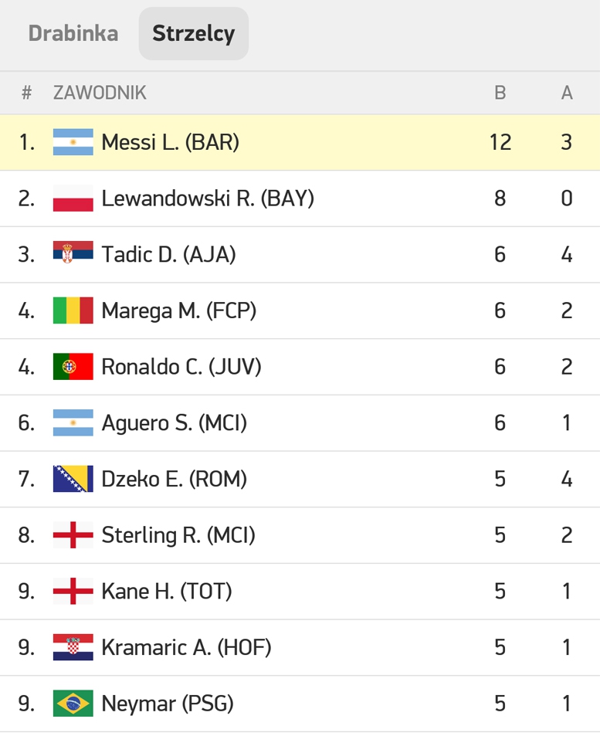Click Serbia flag next to Tadic
This screenshot has width=600, height=736.
[73, 254]
